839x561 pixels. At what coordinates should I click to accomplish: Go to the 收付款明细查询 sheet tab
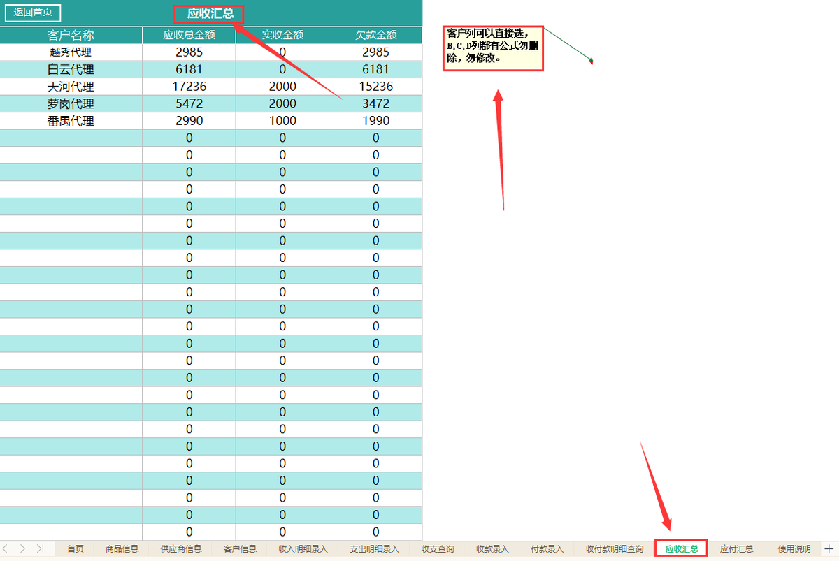(x=615, y=549)
